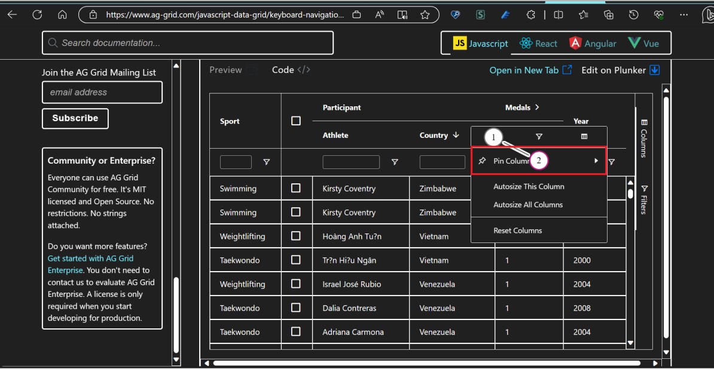Click the browser favorites star icon
Viewport: 714px width, 369px height.
click(426, 14)
